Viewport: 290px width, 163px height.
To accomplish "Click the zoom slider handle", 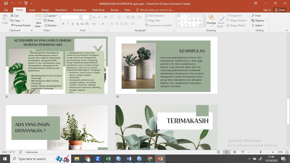I will (x=261, y=152).
